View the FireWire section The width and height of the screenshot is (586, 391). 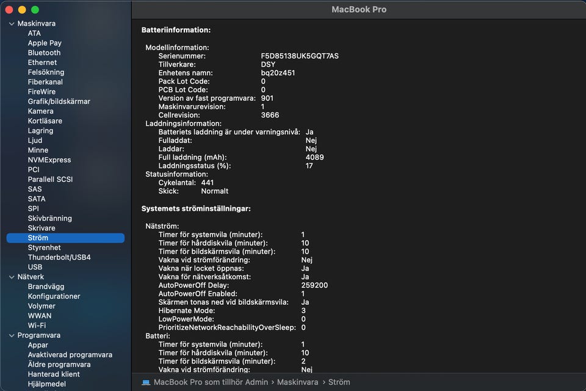(42, 92)
